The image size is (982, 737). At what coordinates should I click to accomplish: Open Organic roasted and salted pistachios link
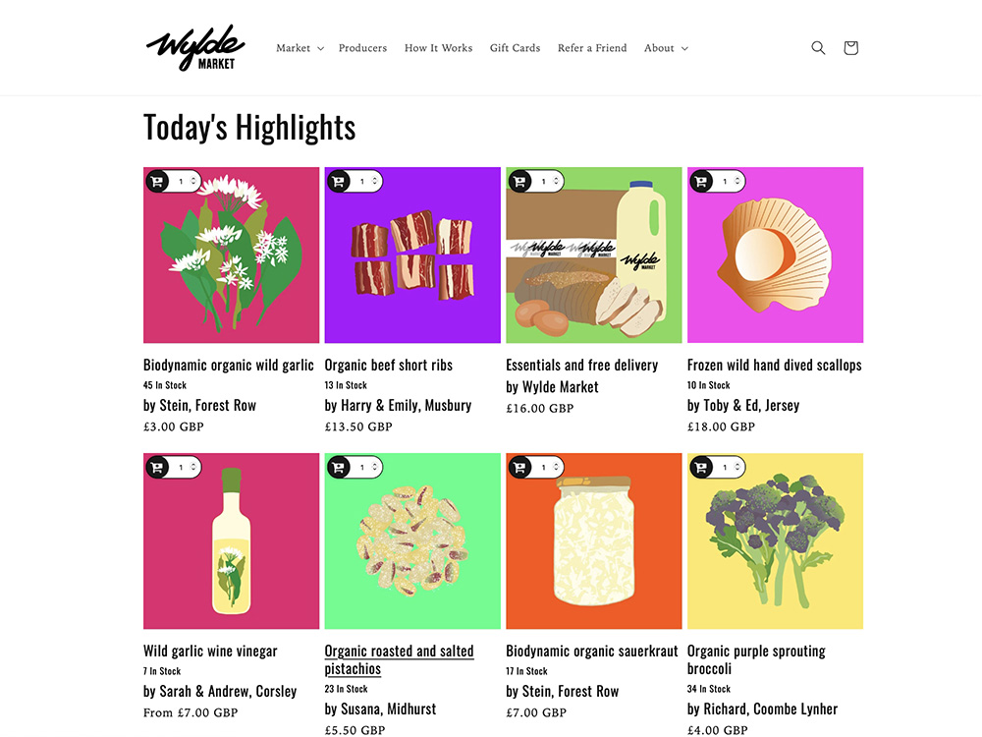(x=399, y=659)
